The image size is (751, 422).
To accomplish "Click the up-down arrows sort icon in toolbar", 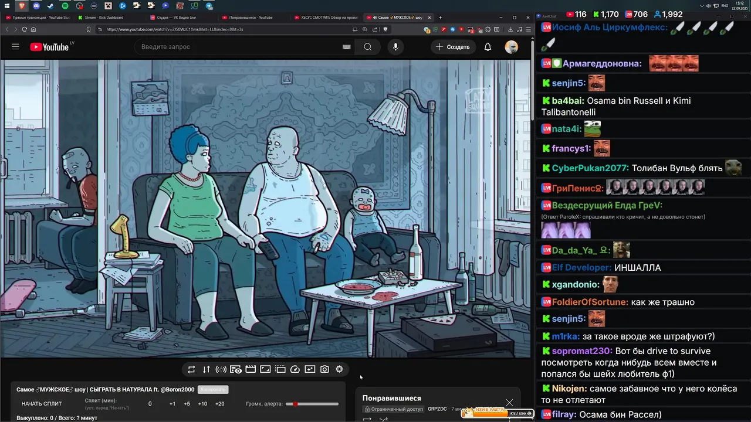I will pyautogui.click(x=206, y=369).
